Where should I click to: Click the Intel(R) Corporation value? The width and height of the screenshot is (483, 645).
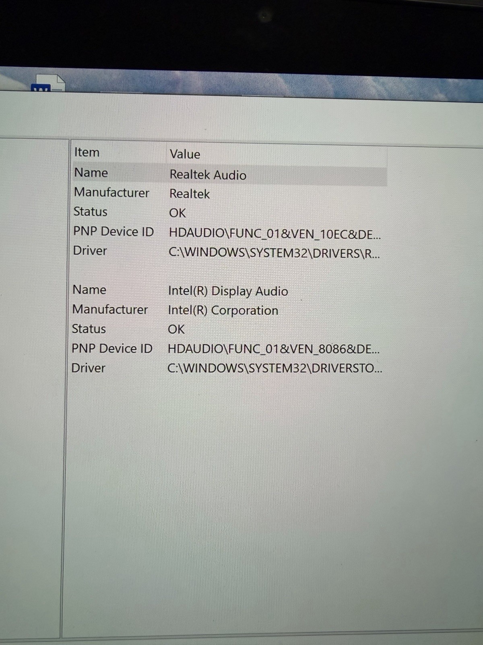coord(223,310)
